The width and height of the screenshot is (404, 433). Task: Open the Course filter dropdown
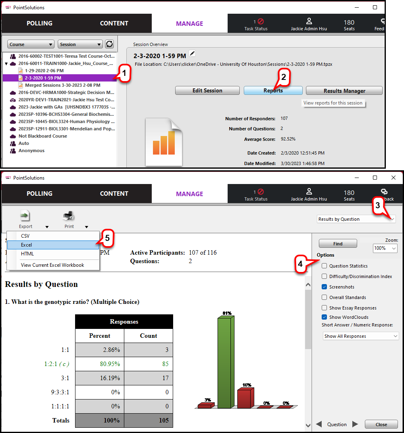tap(31, 44)
